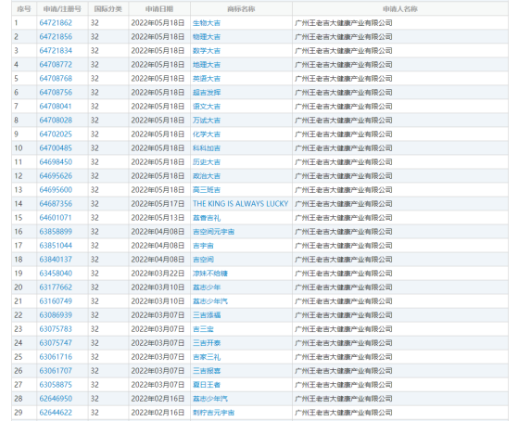Click registration number 63177662
The width and height of the screenshot is (518, 421).
(x=56, y=287)
